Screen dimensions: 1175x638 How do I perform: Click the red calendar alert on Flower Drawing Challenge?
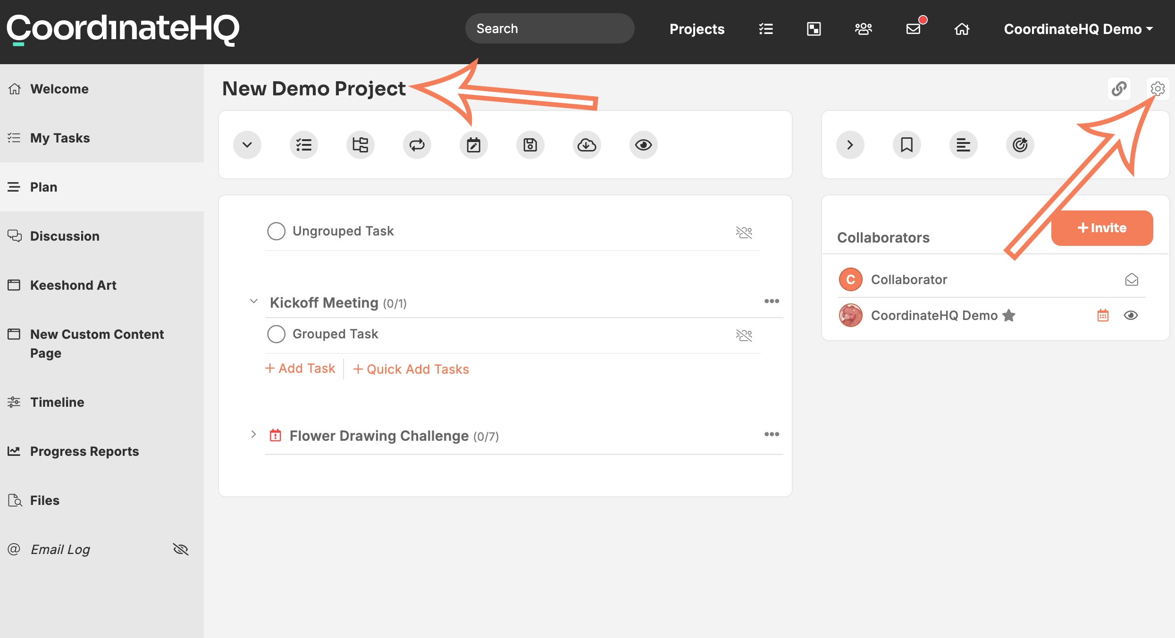tap(275, 435)
